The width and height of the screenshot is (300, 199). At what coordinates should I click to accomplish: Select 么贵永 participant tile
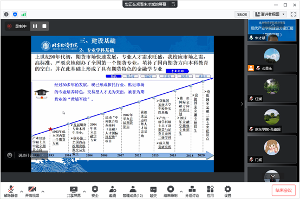272,58
